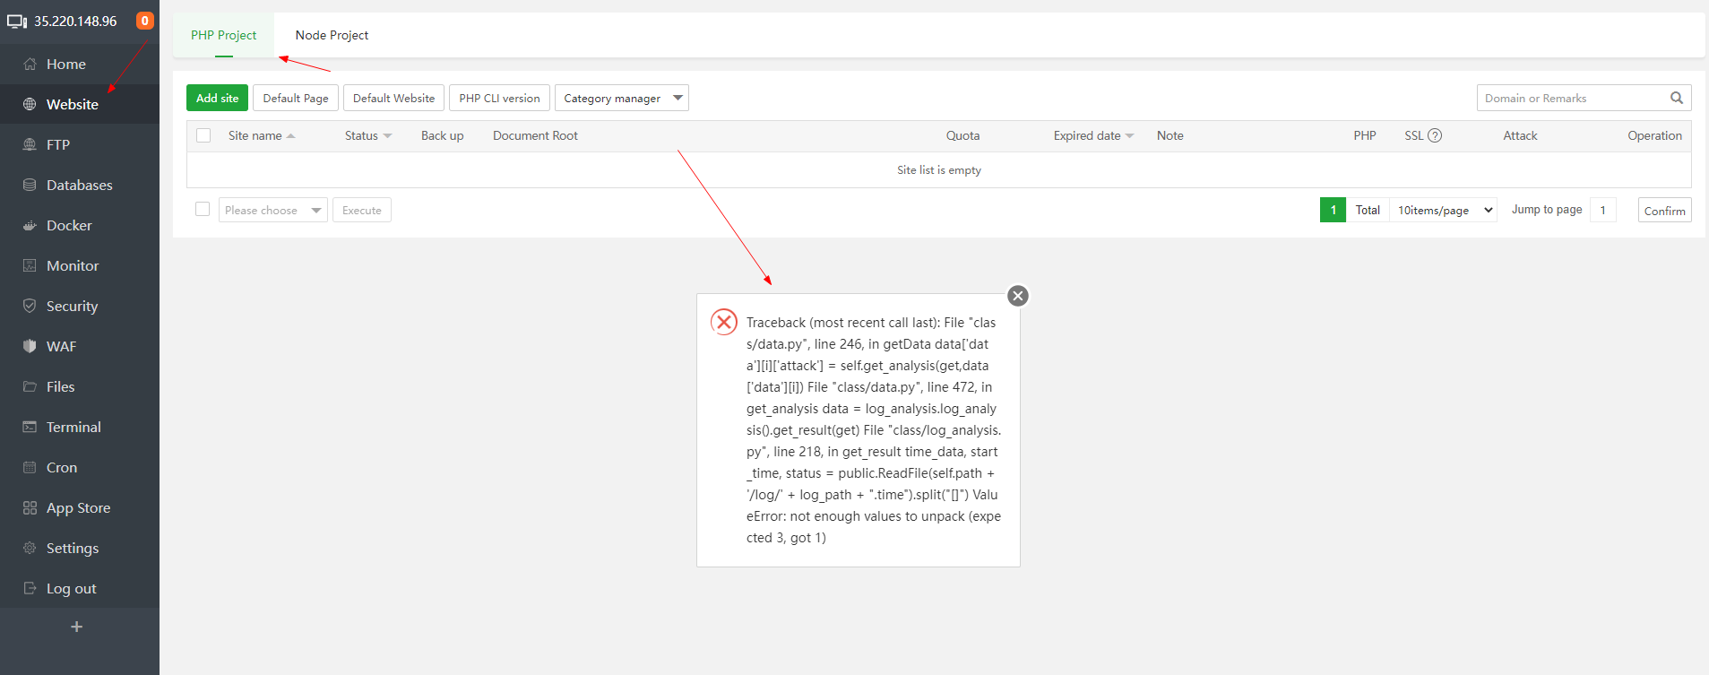The image size is (1709, 675).
Task: Open the App Store grid icon
Action: (x=30, y=508)
